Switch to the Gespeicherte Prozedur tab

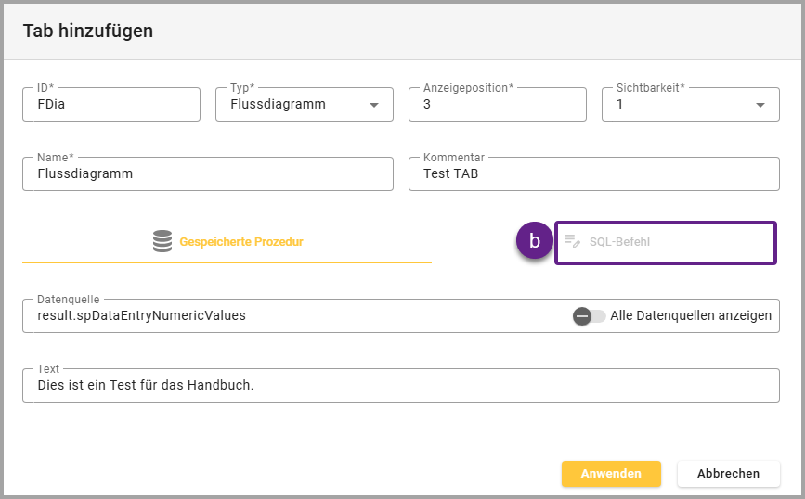tap(227, 242)
